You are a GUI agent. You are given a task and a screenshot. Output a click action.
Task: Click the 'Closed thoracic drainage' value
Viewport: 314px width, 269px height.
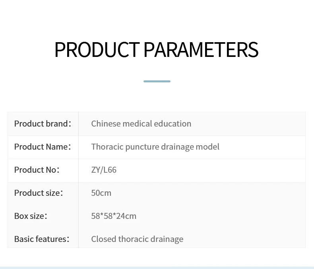pos(137,239)
